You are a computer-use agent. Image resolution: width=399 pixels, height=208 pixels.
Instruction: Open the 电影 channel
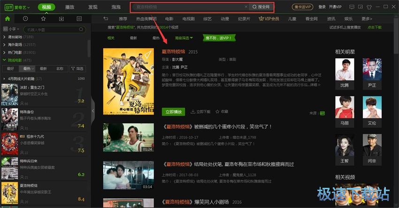tap(169, 19)
